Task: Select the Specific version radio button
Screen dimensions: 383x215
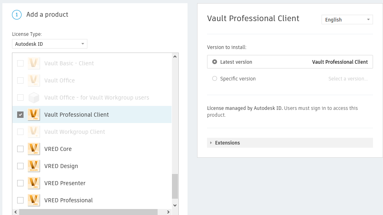Action: tap(215, 79)
